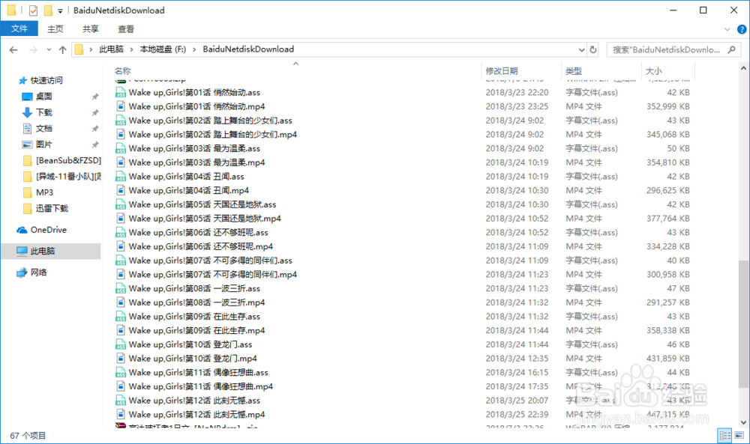The image size is (750, 444).
Task: Sort by 类型 column header
Action: click(x=574, y=71)
